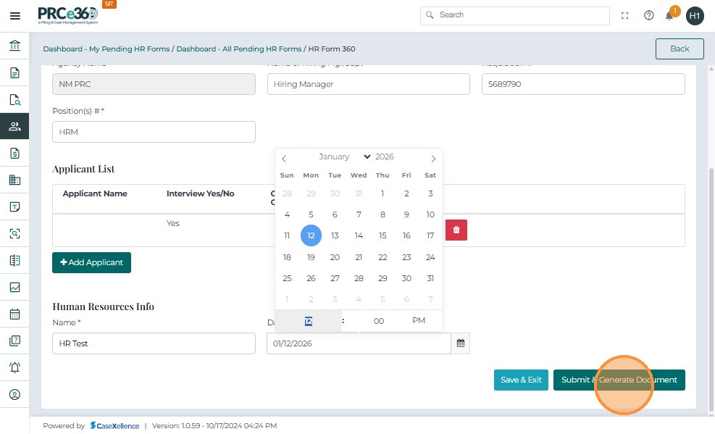
Task: Click the Add Applicant button
Action: pos(91,262)
